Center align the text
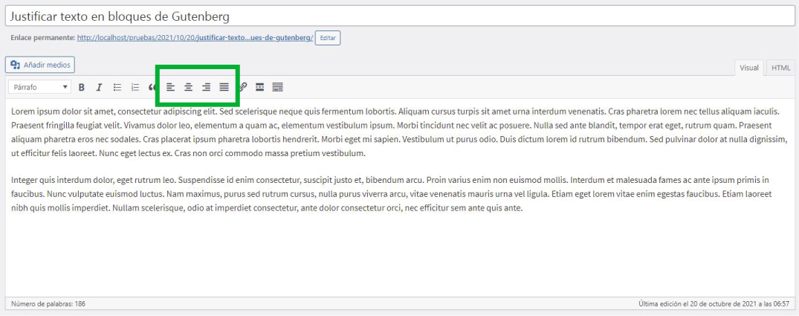This screenshot has height=316, width=799. [189, 87]
